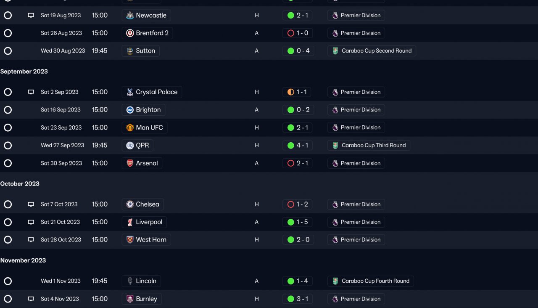Screen dimensions: 538x308
Task: Open the 1 - 5 Liverpool match result
Action: click(x=302, y=222)
